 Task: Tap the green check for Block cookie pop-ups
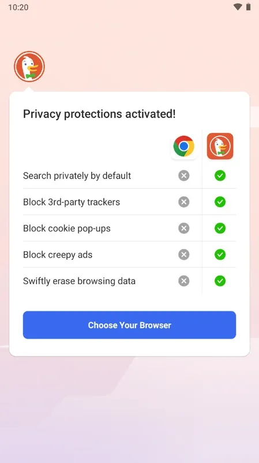220,228
